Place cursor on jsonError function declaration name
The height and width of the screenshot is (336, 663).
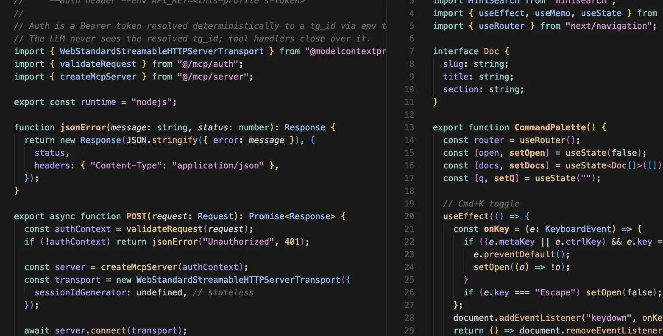click(83, 127)
